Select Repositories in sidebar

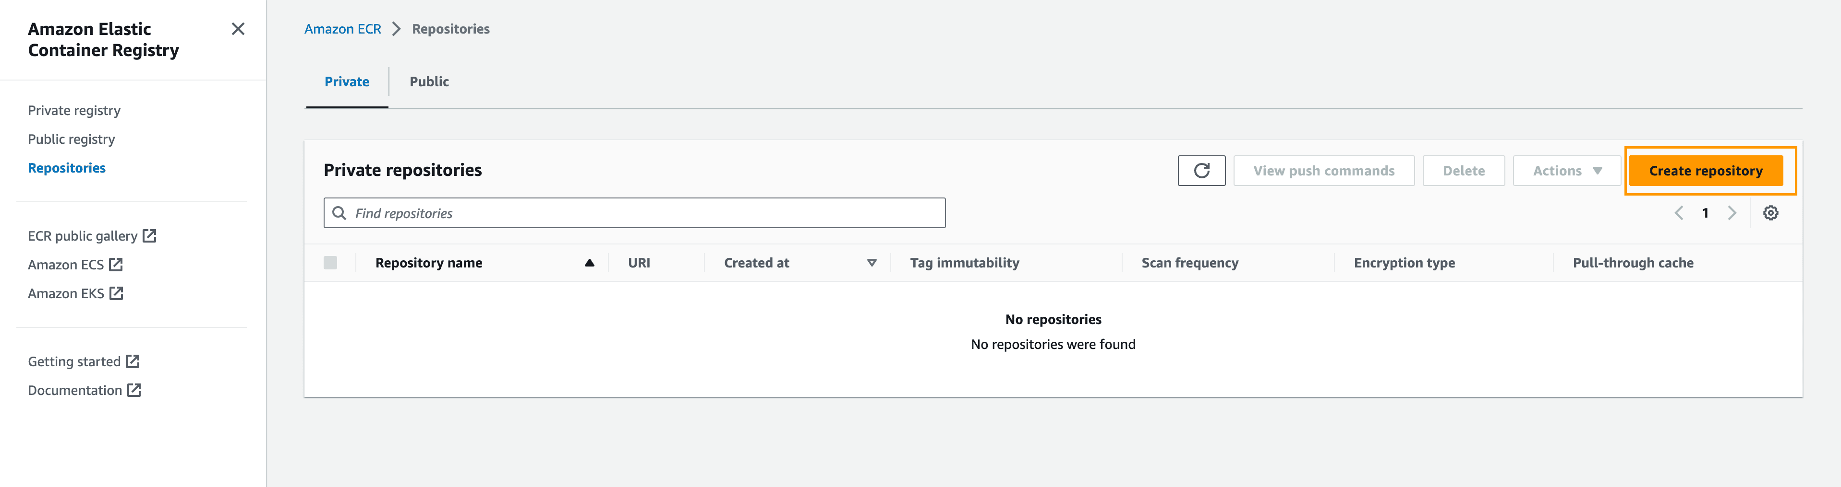(66, 168)
